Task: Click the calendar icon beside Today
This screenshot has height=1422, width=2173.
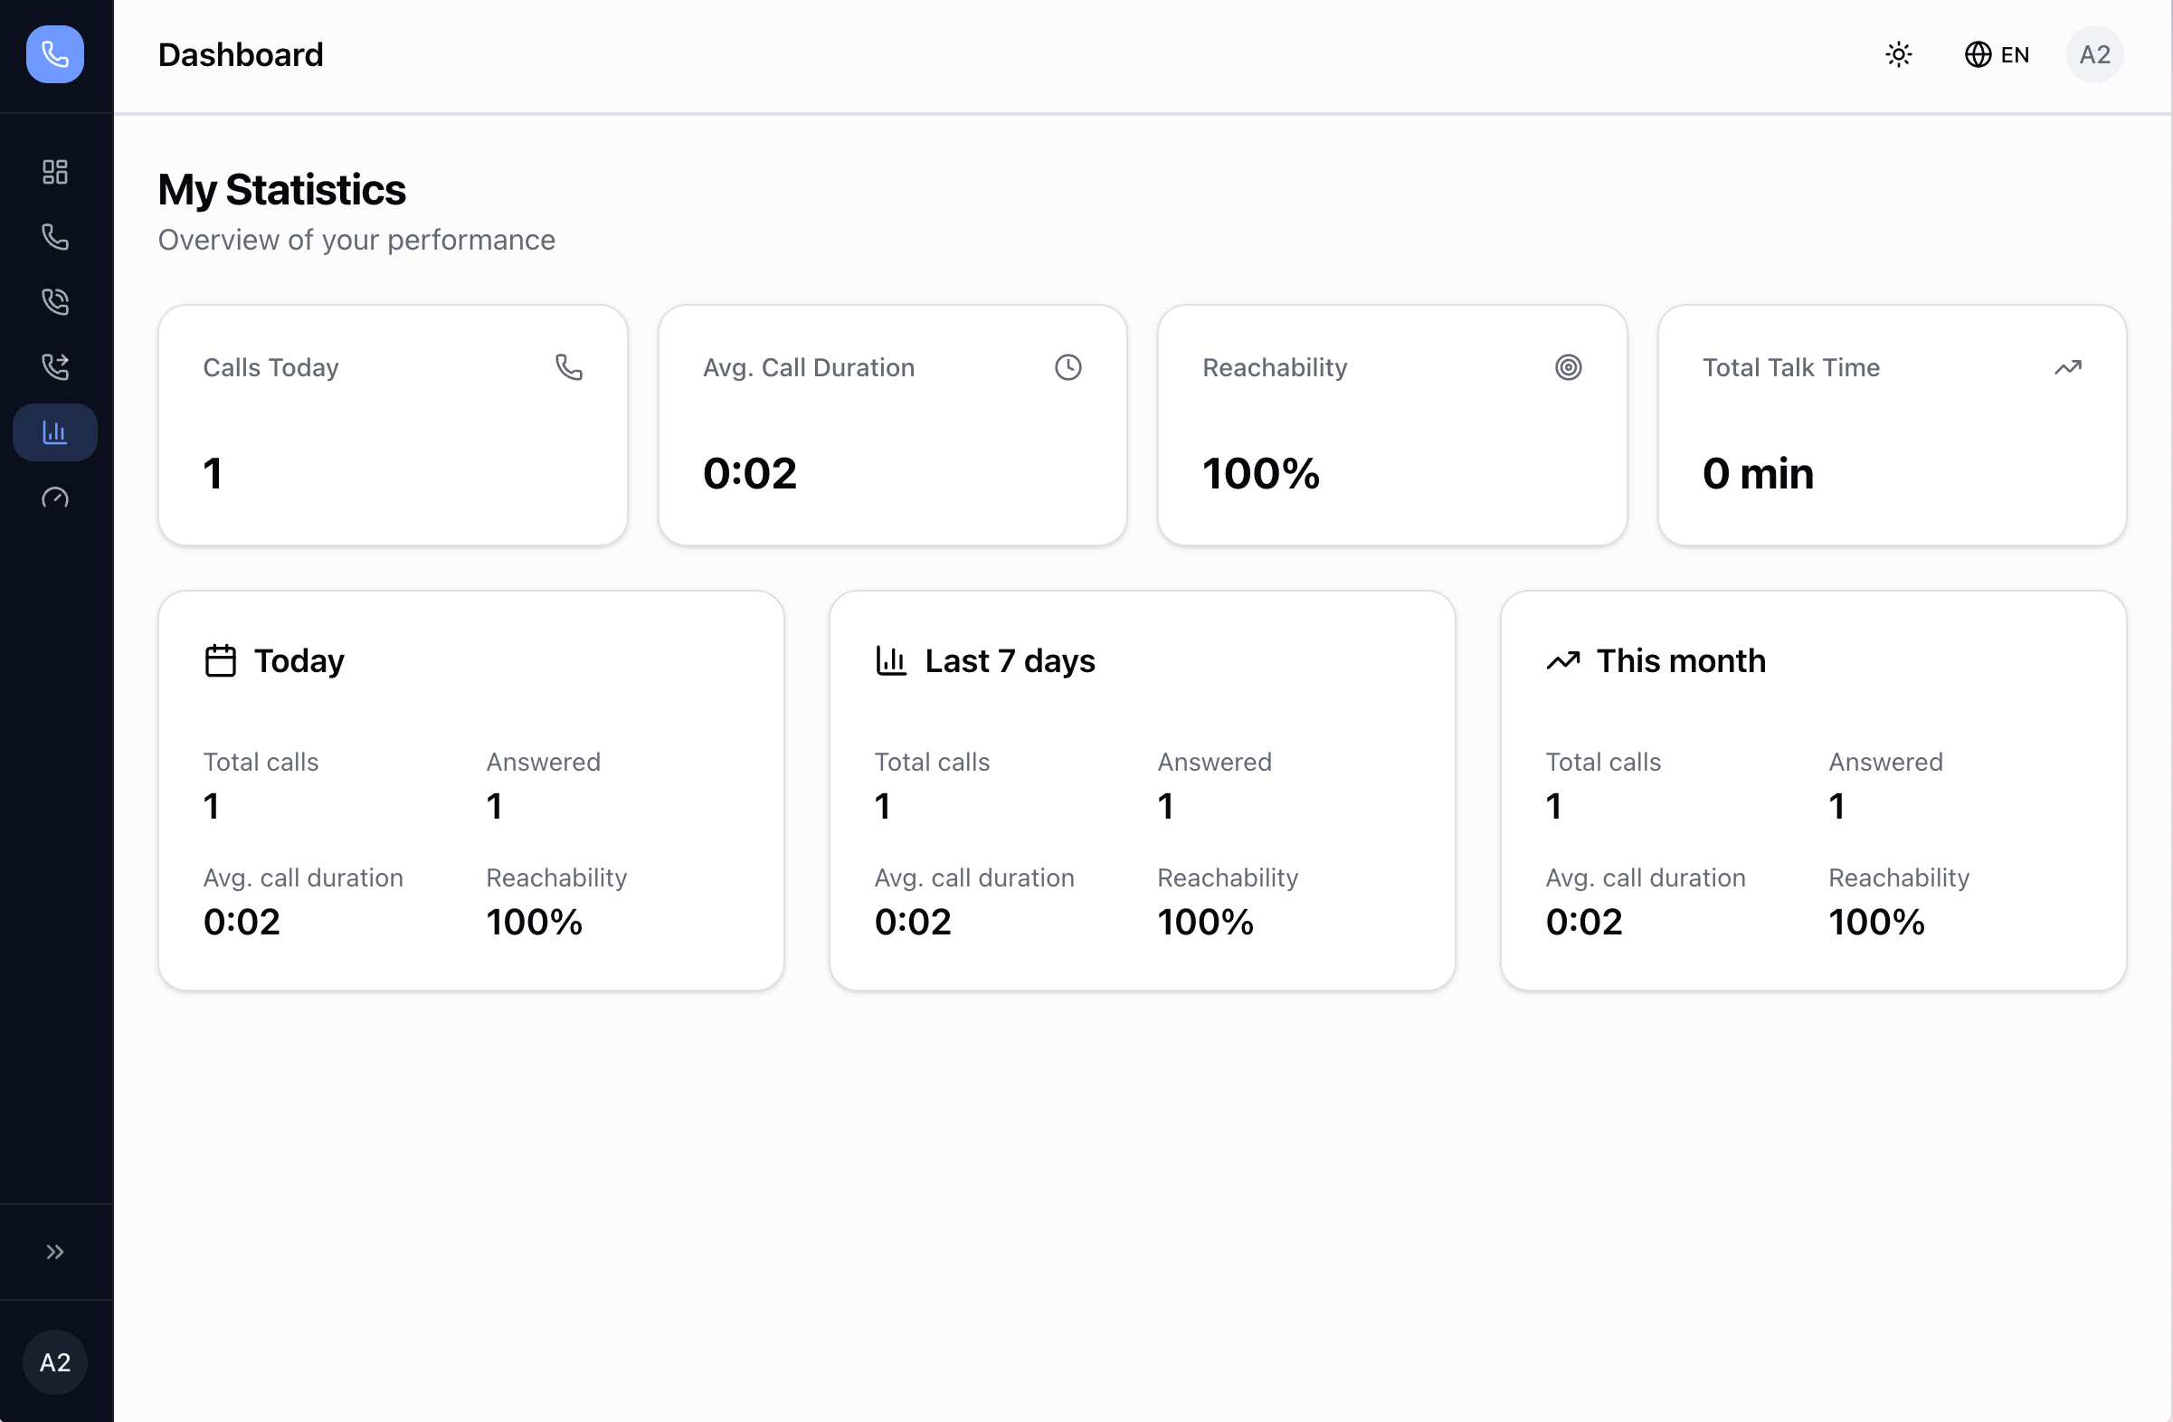Action: click(x=220, y=661)
